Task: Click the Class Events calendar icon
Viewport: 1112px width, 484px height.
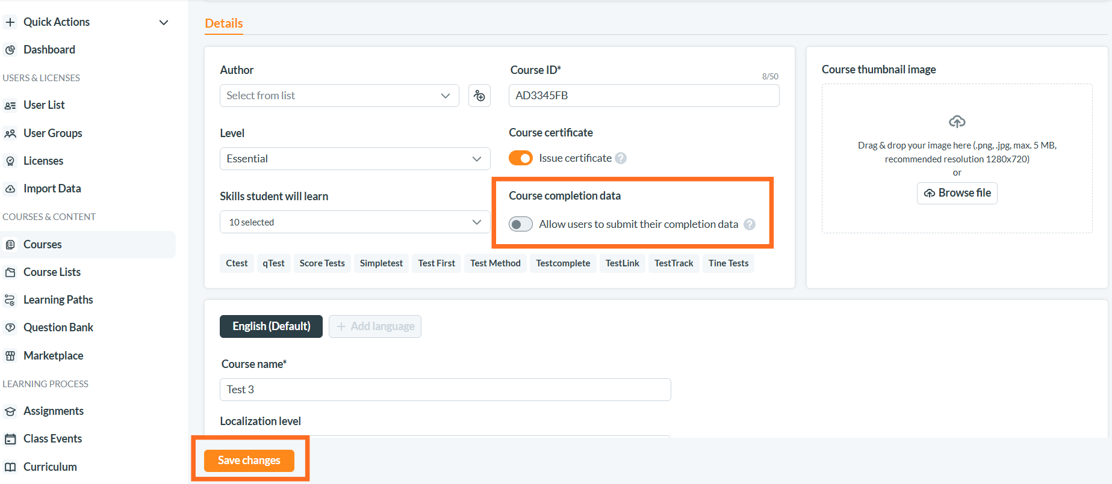Action: (x=10, y=439)
